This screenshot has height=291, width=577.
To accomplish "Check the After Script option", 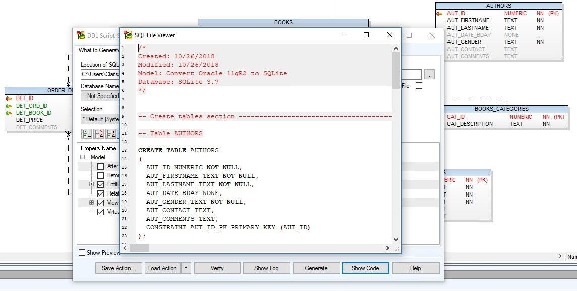I will (100, 166).
